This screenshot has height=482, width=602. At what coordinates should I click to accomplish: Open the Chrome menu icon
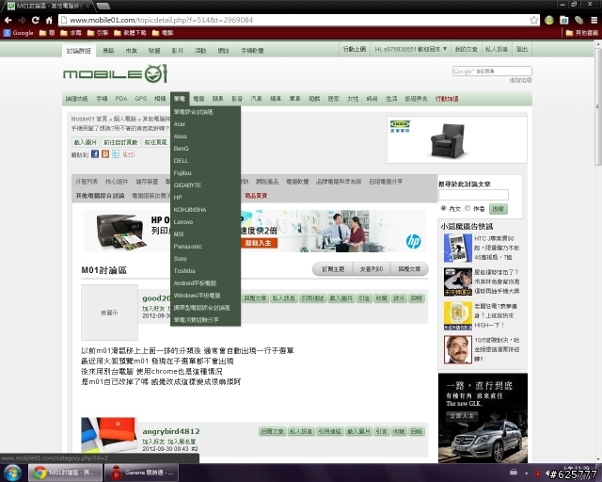pos(594,20)
